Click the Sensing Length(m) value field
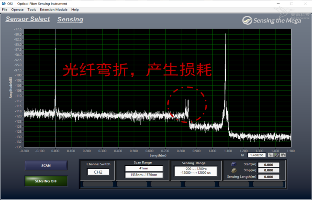This screenshot has height=200, width=312. (269, 177)
